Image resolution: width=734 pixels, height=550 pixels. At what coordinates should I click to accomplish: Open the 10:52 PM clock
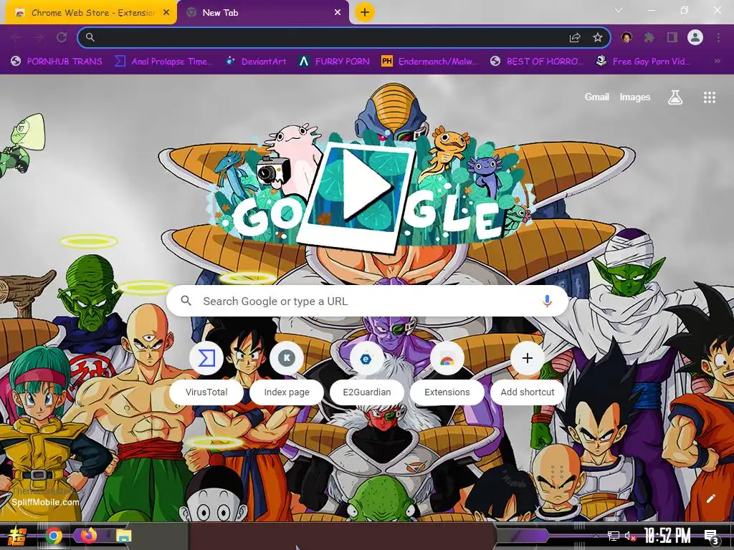pyautogui.click(x=667, y=536)
